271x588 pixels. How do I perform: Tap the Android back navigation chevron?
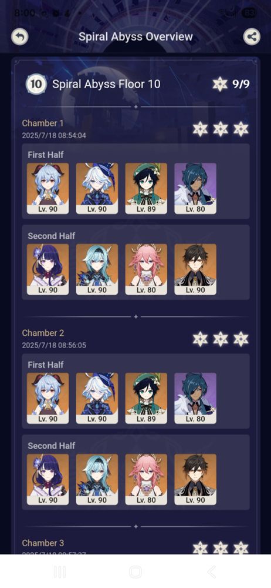212,572
